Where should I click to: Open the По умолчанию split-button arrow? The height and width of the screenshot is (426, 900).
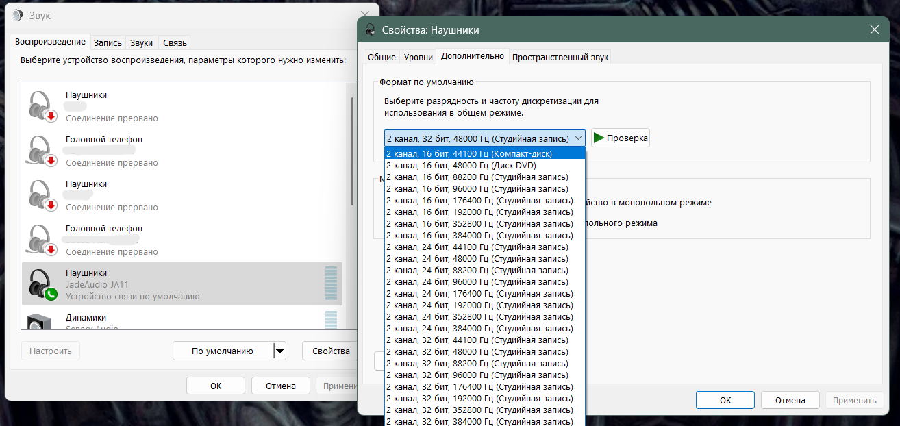point(279,351)
